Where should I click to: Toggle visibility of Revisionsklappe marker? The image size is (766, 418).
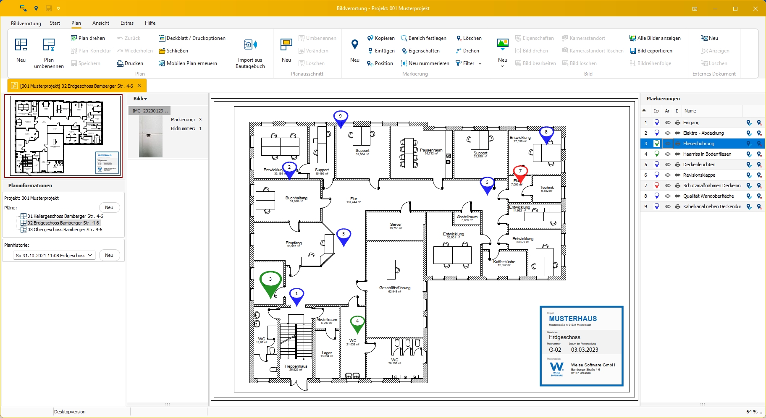click(x=667, y=175)
